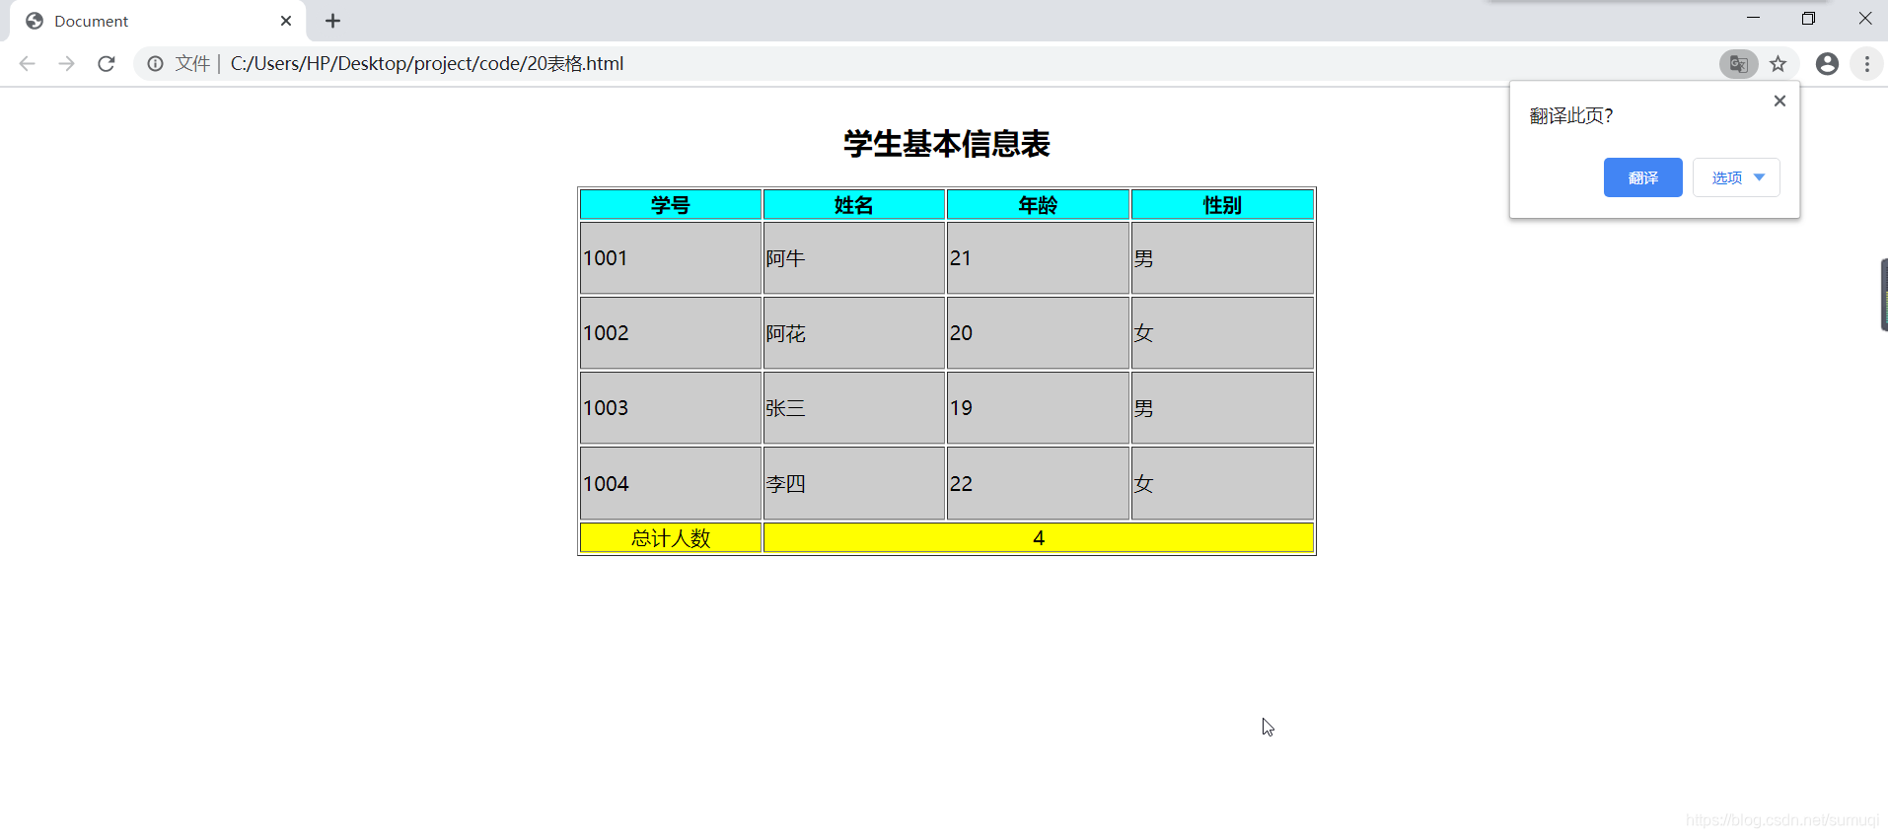This screenshot has width=1888, height=838.
Task: Click the yellow total cell showing 4
Action: tap(1039, 538)
